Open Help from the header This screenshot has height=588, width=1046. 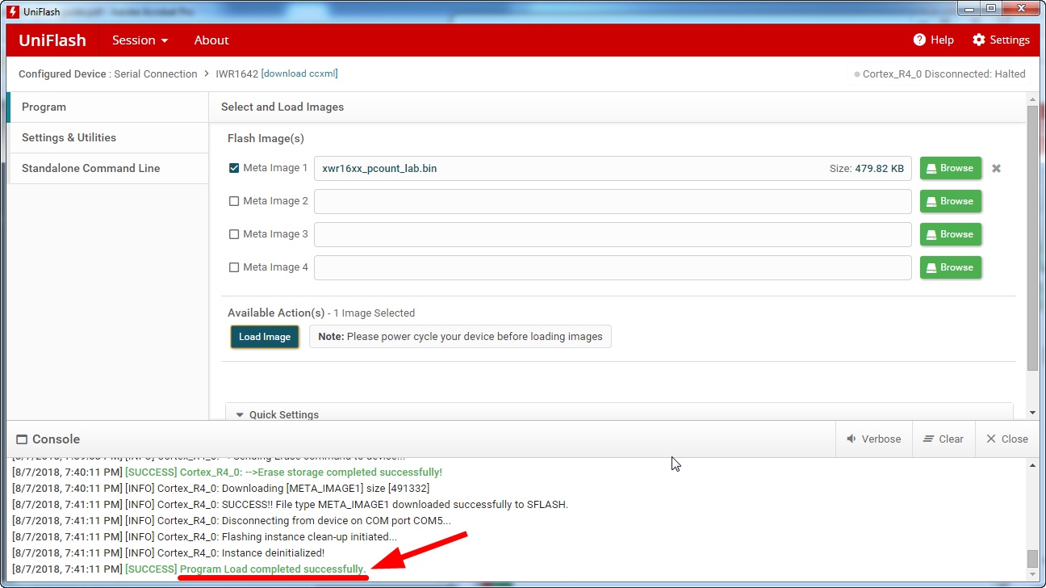[933, 40]
